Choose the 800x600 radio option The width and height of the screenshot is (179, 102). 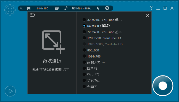91,50
